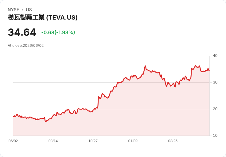Click the 40 y-axis price label
This screenshot has height=157, width=226.
215,56
